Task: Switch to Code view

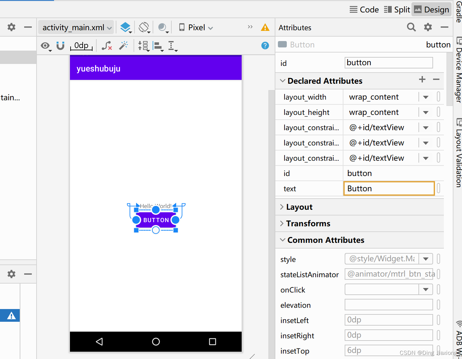Action: coord(364,9)
